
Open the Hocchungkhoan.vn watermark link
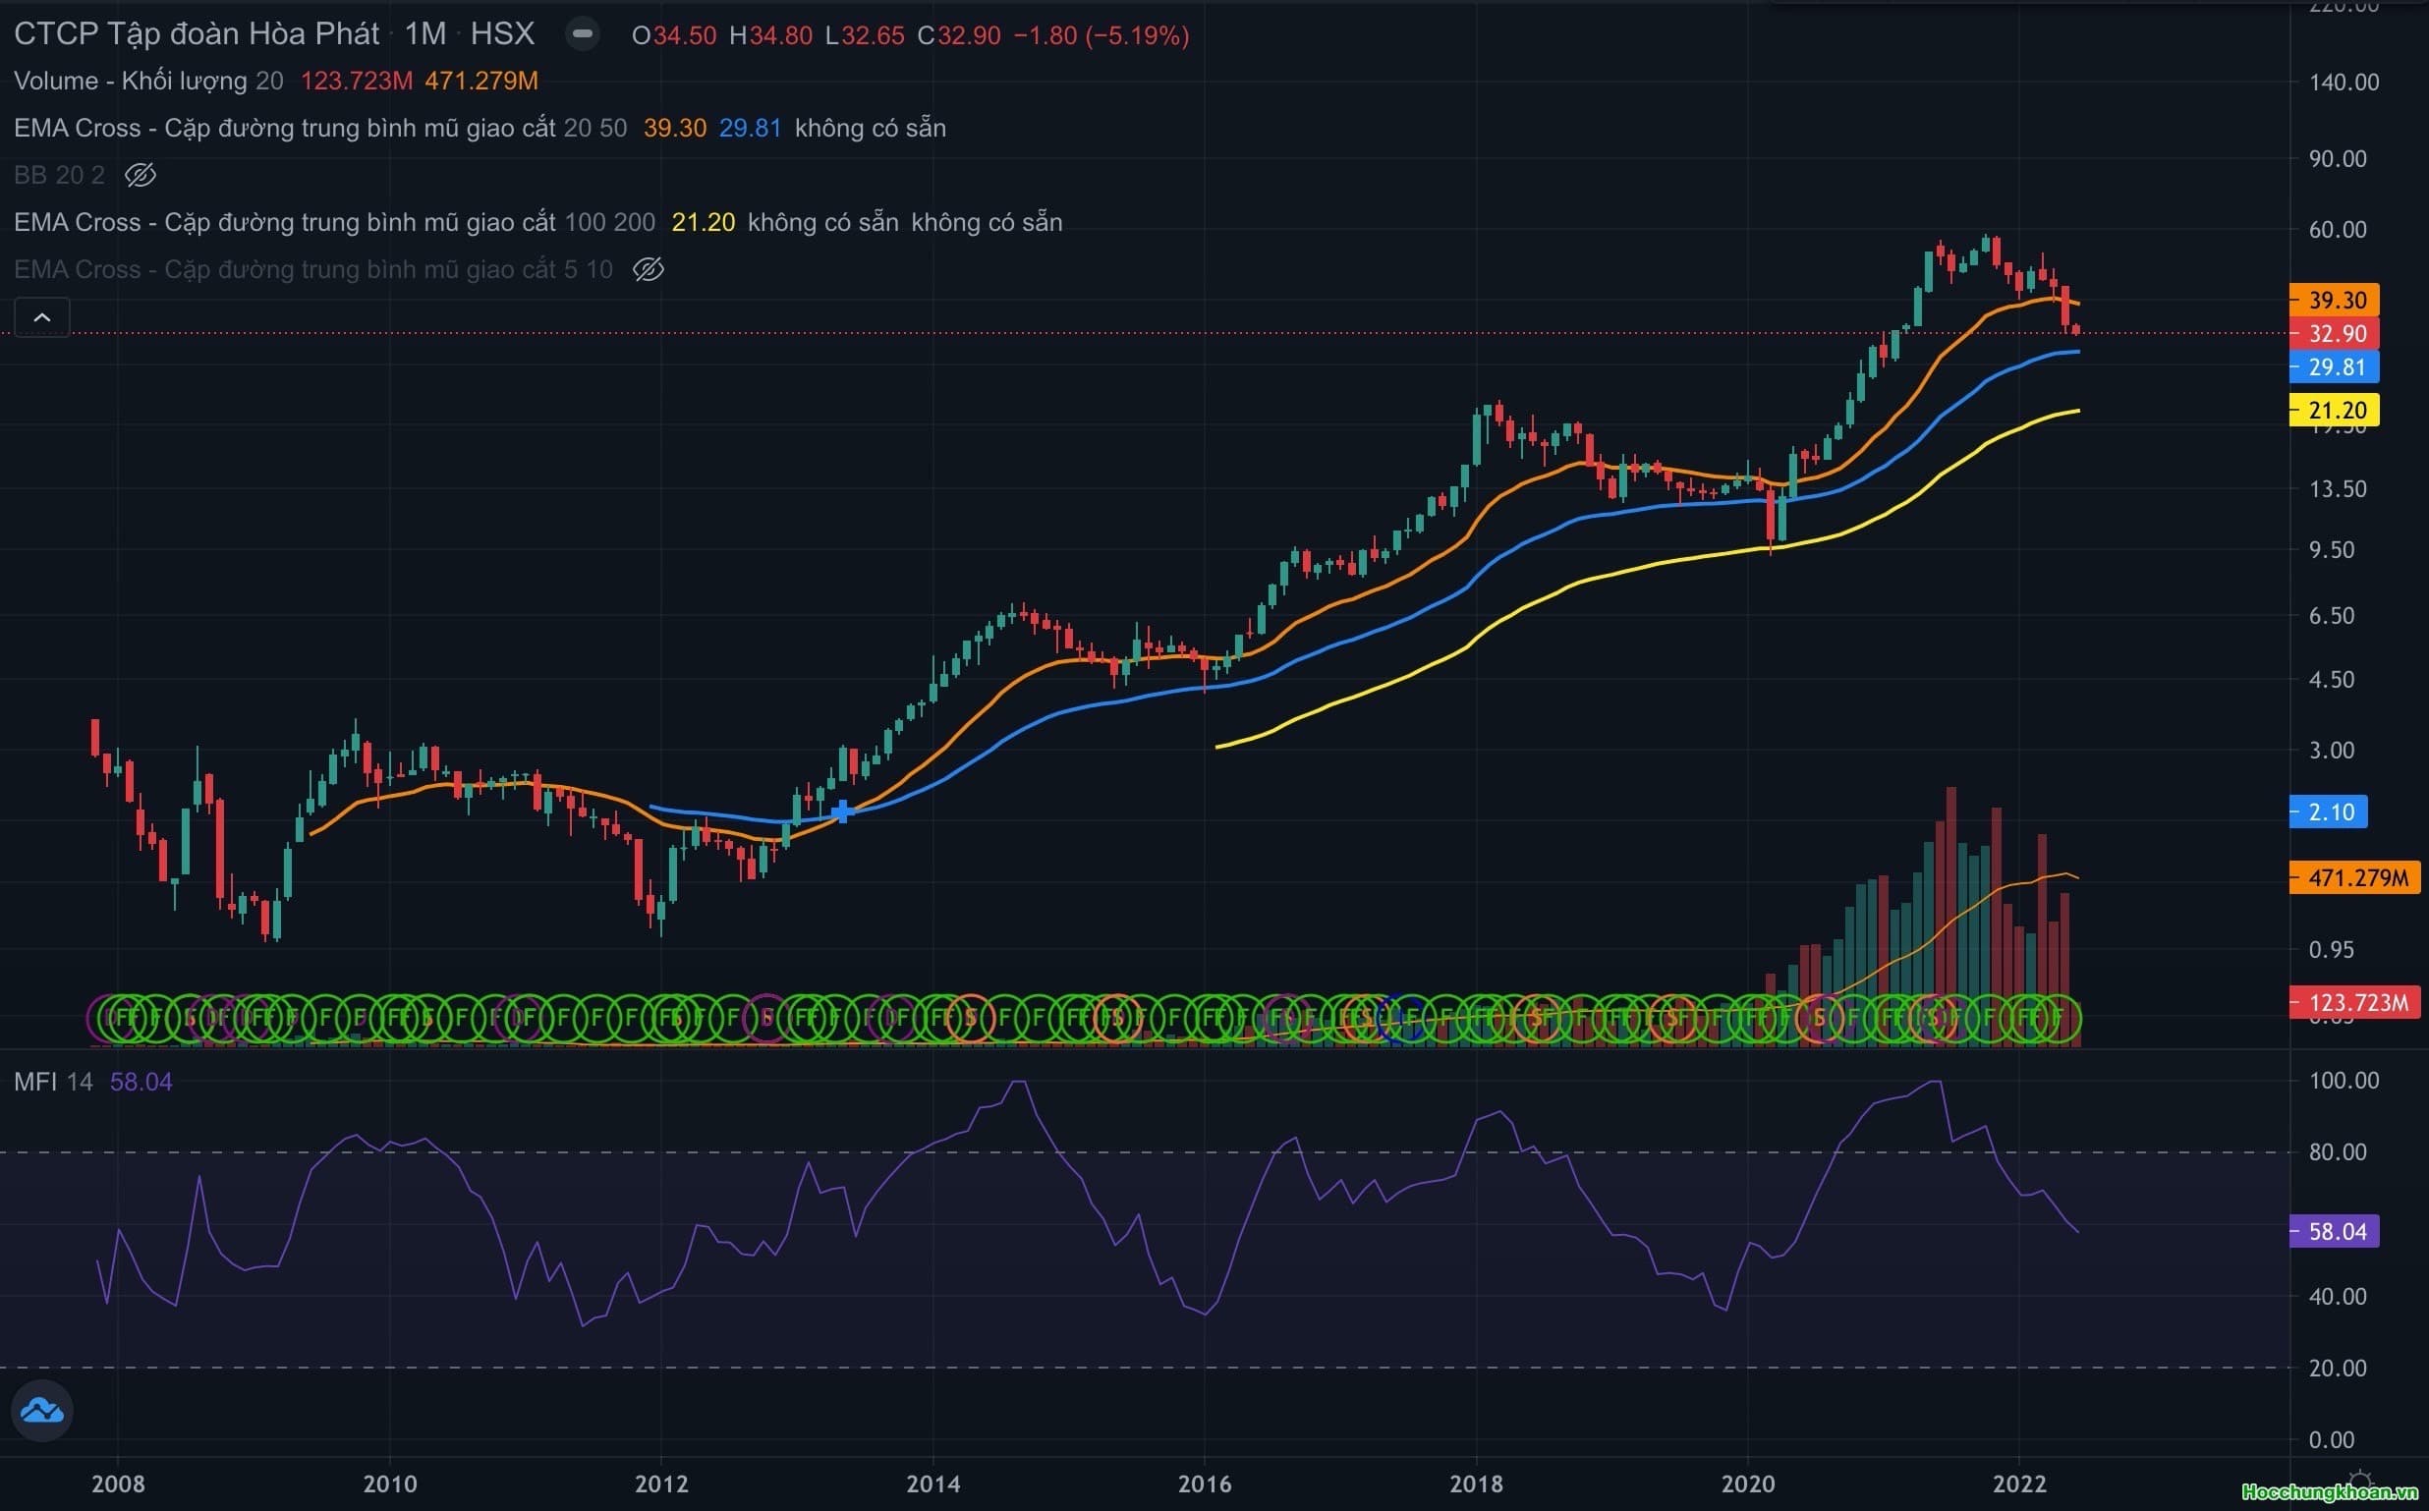click(x=2330, y=1493)
